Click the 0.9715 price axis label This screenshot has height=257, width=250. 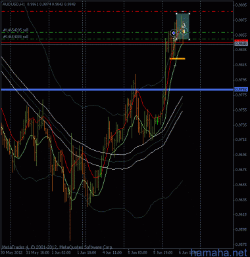240,140
